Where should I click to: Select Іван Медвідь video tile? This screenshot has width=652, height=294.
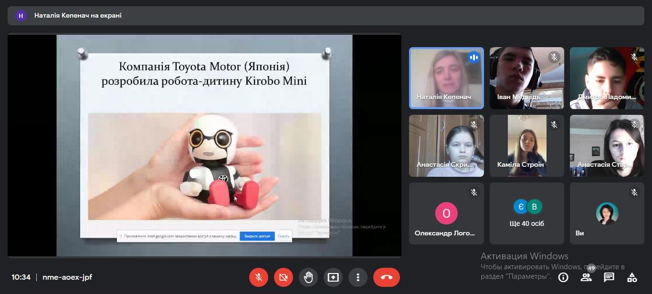tap(527, 78)
